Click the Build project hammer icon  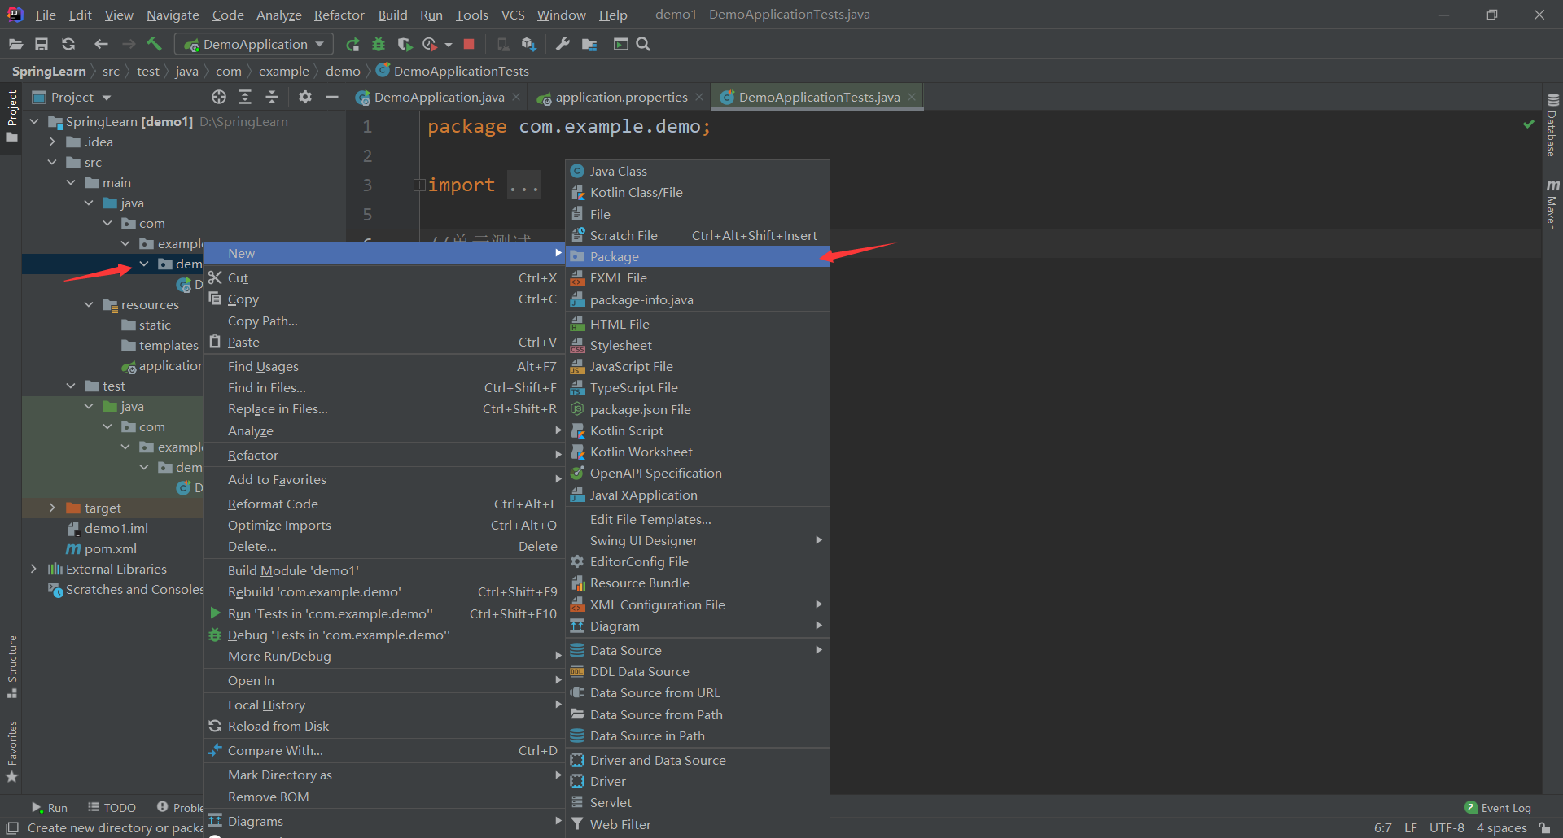click(154, 44)
